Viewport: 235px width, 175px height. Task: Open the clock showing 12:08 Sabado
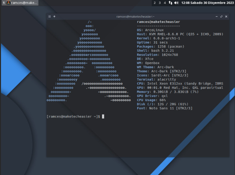pos(207,3)
